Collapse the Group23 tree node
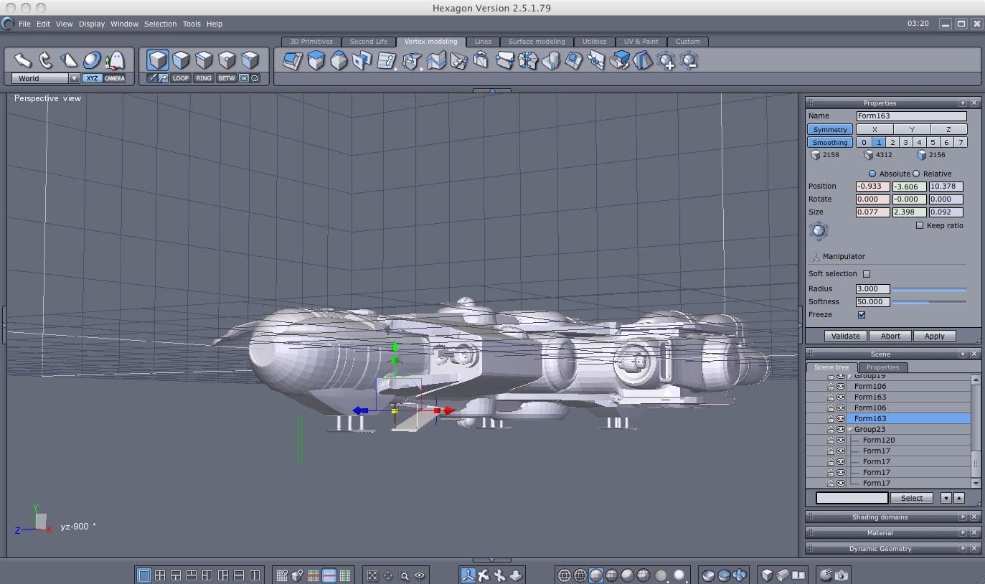985x584 pixels. 850,430
